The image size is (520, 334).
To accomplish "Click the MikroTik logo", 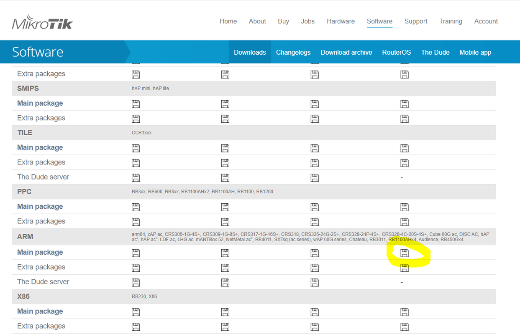I will pyautogui.click(x=42, y=23).
